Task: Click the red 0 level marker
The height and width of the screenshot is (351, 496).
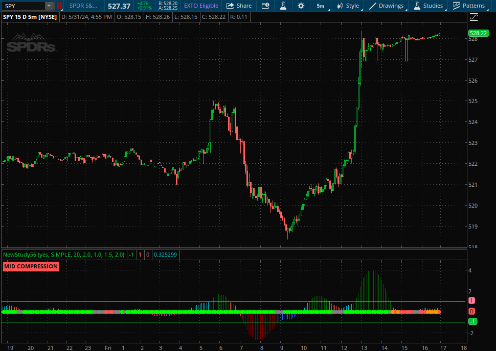Action: pyautogui.click(x=472, y=311)
